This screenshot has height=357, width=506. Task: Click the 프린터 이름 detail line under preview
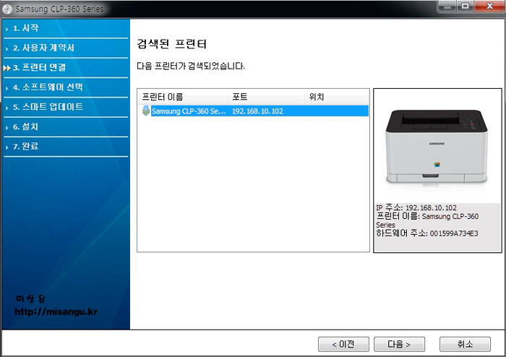(x=428, y=220)
